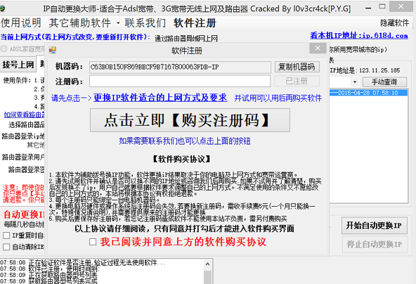Check 我已阅读并同意上方的软件购买协议 checkbox

(93, 242)
